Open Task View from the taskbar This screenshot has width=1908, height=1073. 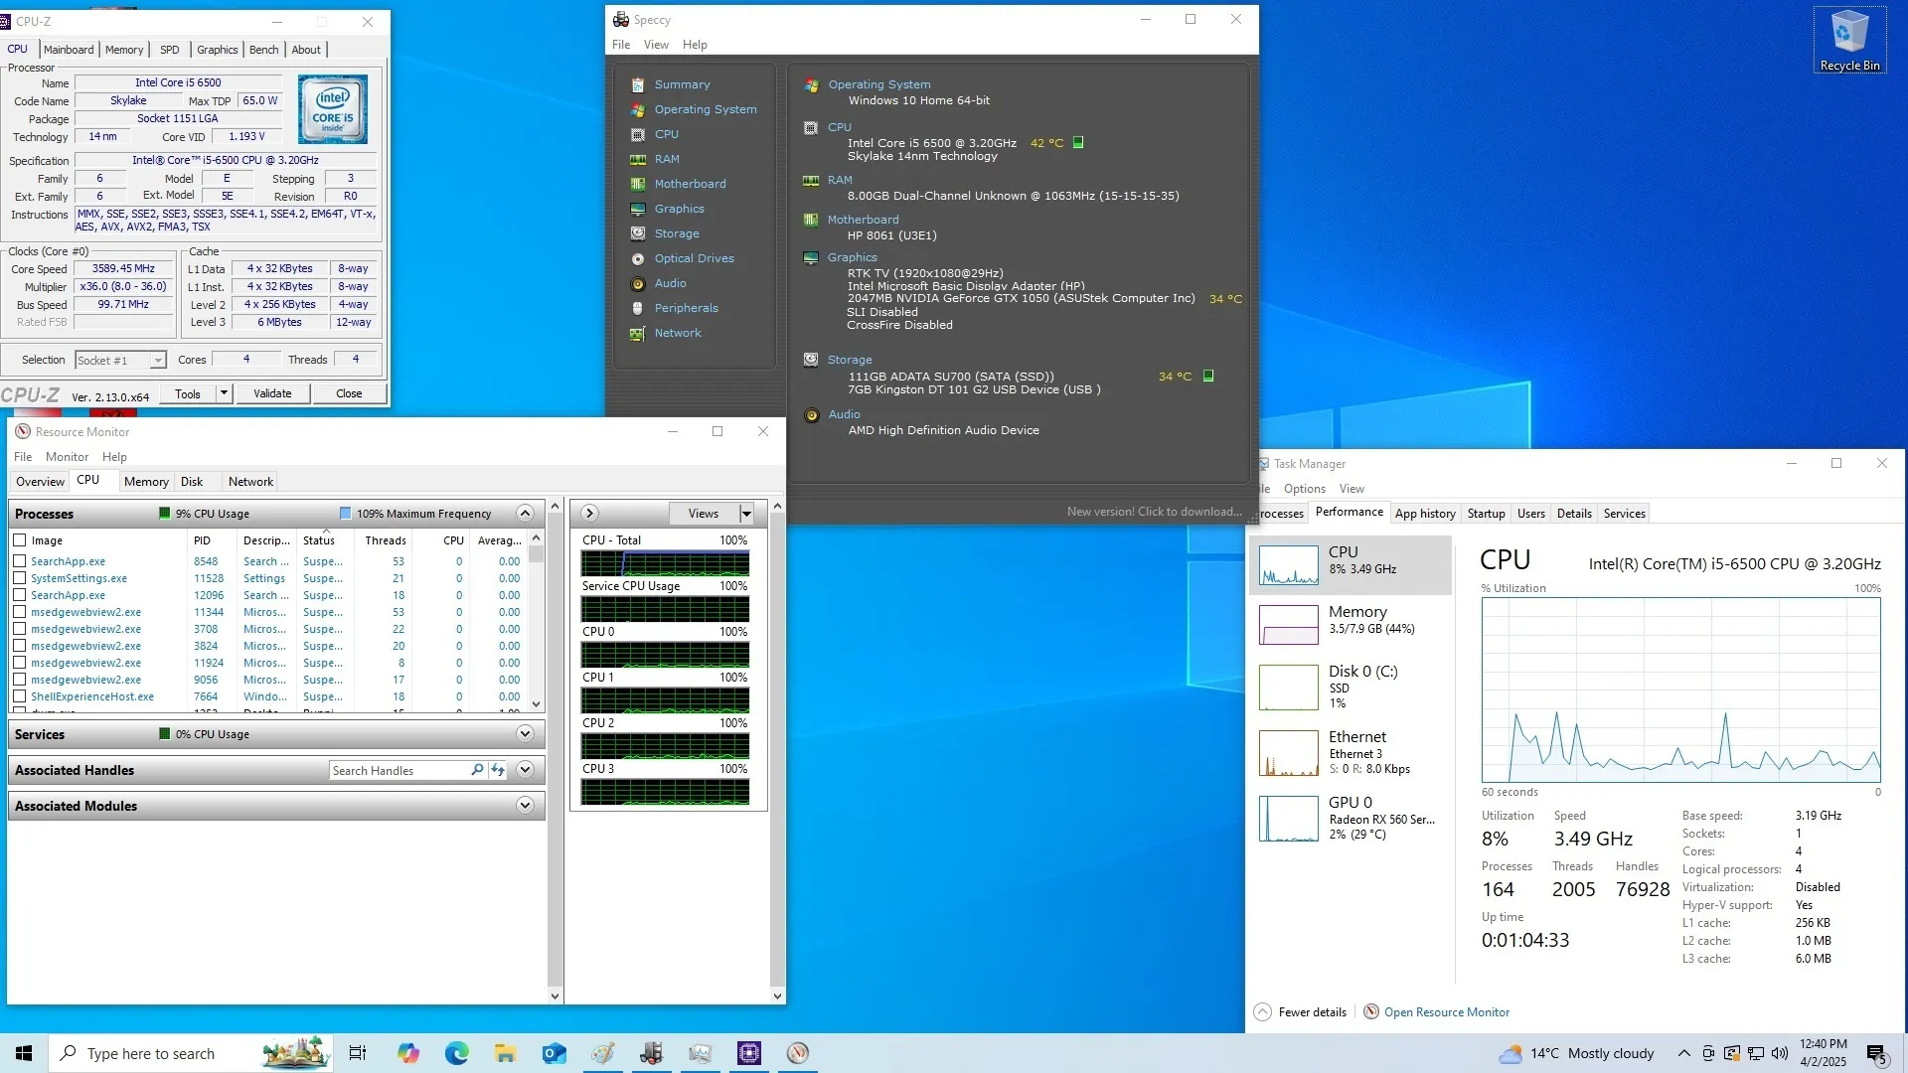(358, 1053)
